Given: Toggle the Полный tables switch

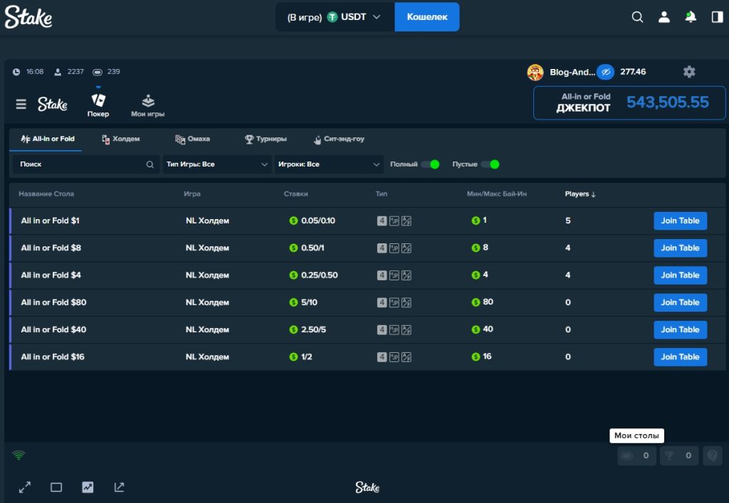Looking at the screenshot, I should click(x=430, y=164).
